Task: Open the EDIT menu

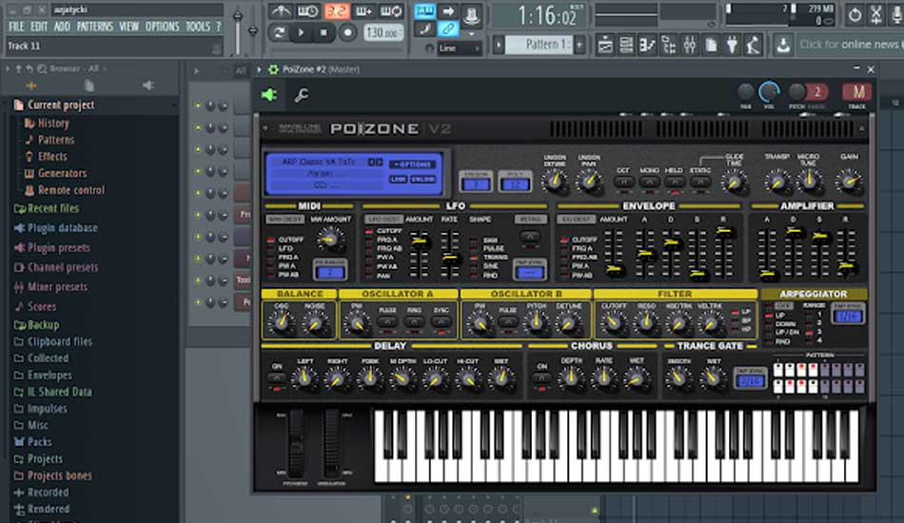Action: [39, 27]
